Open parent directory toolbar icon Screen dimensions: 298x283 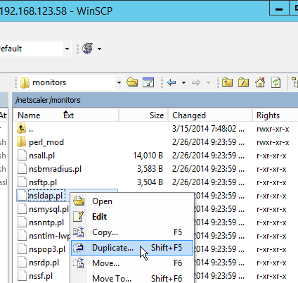[x=227, y=82]
